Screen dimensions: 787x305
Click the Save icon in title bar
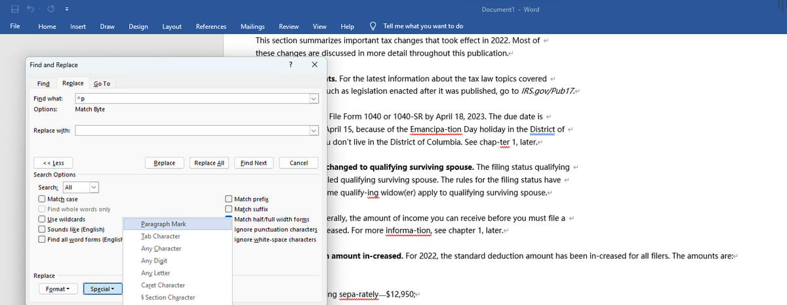pyautogui.click(x=14, y=9)
